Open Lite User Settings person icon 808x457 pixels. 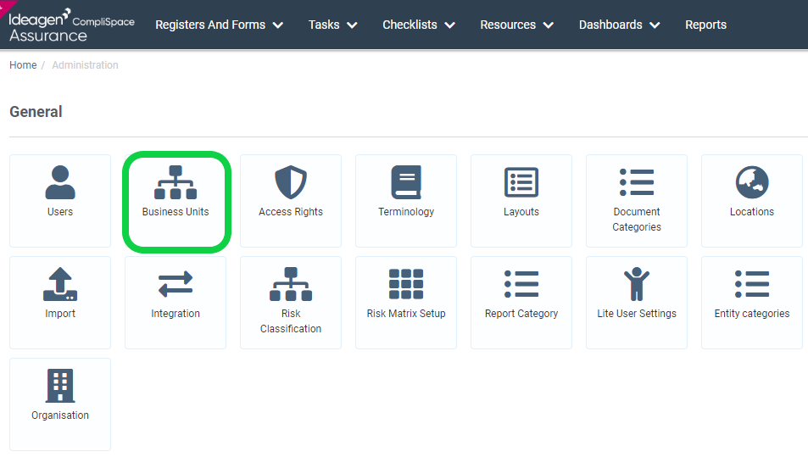tap(637, 284)
